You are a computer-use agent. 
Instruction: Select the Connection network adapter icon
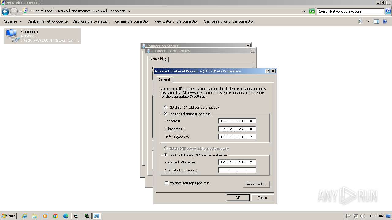[43, 36]
